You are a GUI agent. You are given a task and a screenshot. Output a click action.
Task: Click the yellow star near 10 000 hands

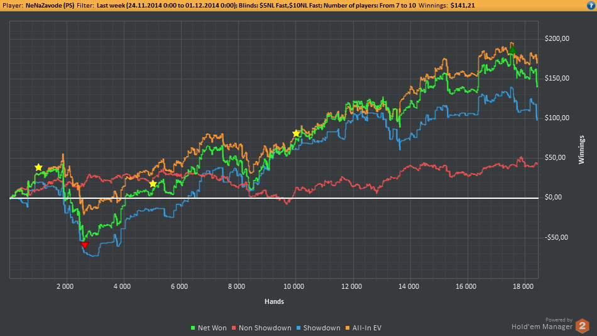(296, 133)
